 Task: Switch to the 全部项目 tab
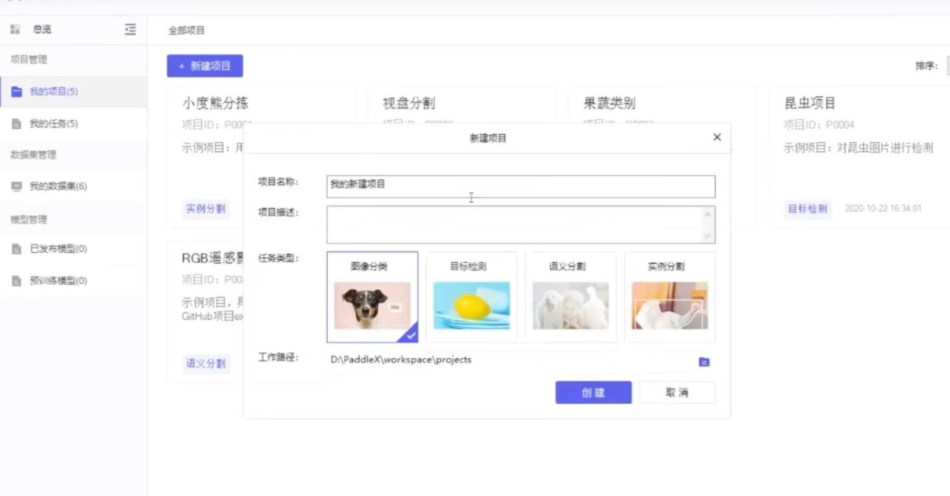click(x=186, y=30)
